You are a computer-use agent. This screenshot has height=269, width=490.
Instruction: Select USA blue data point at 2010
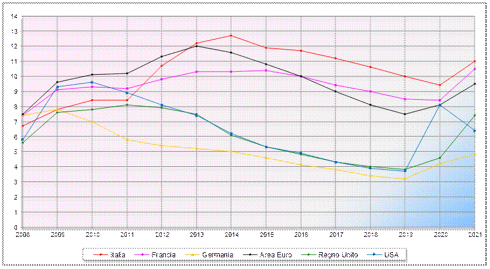click(x=92, y=82)
